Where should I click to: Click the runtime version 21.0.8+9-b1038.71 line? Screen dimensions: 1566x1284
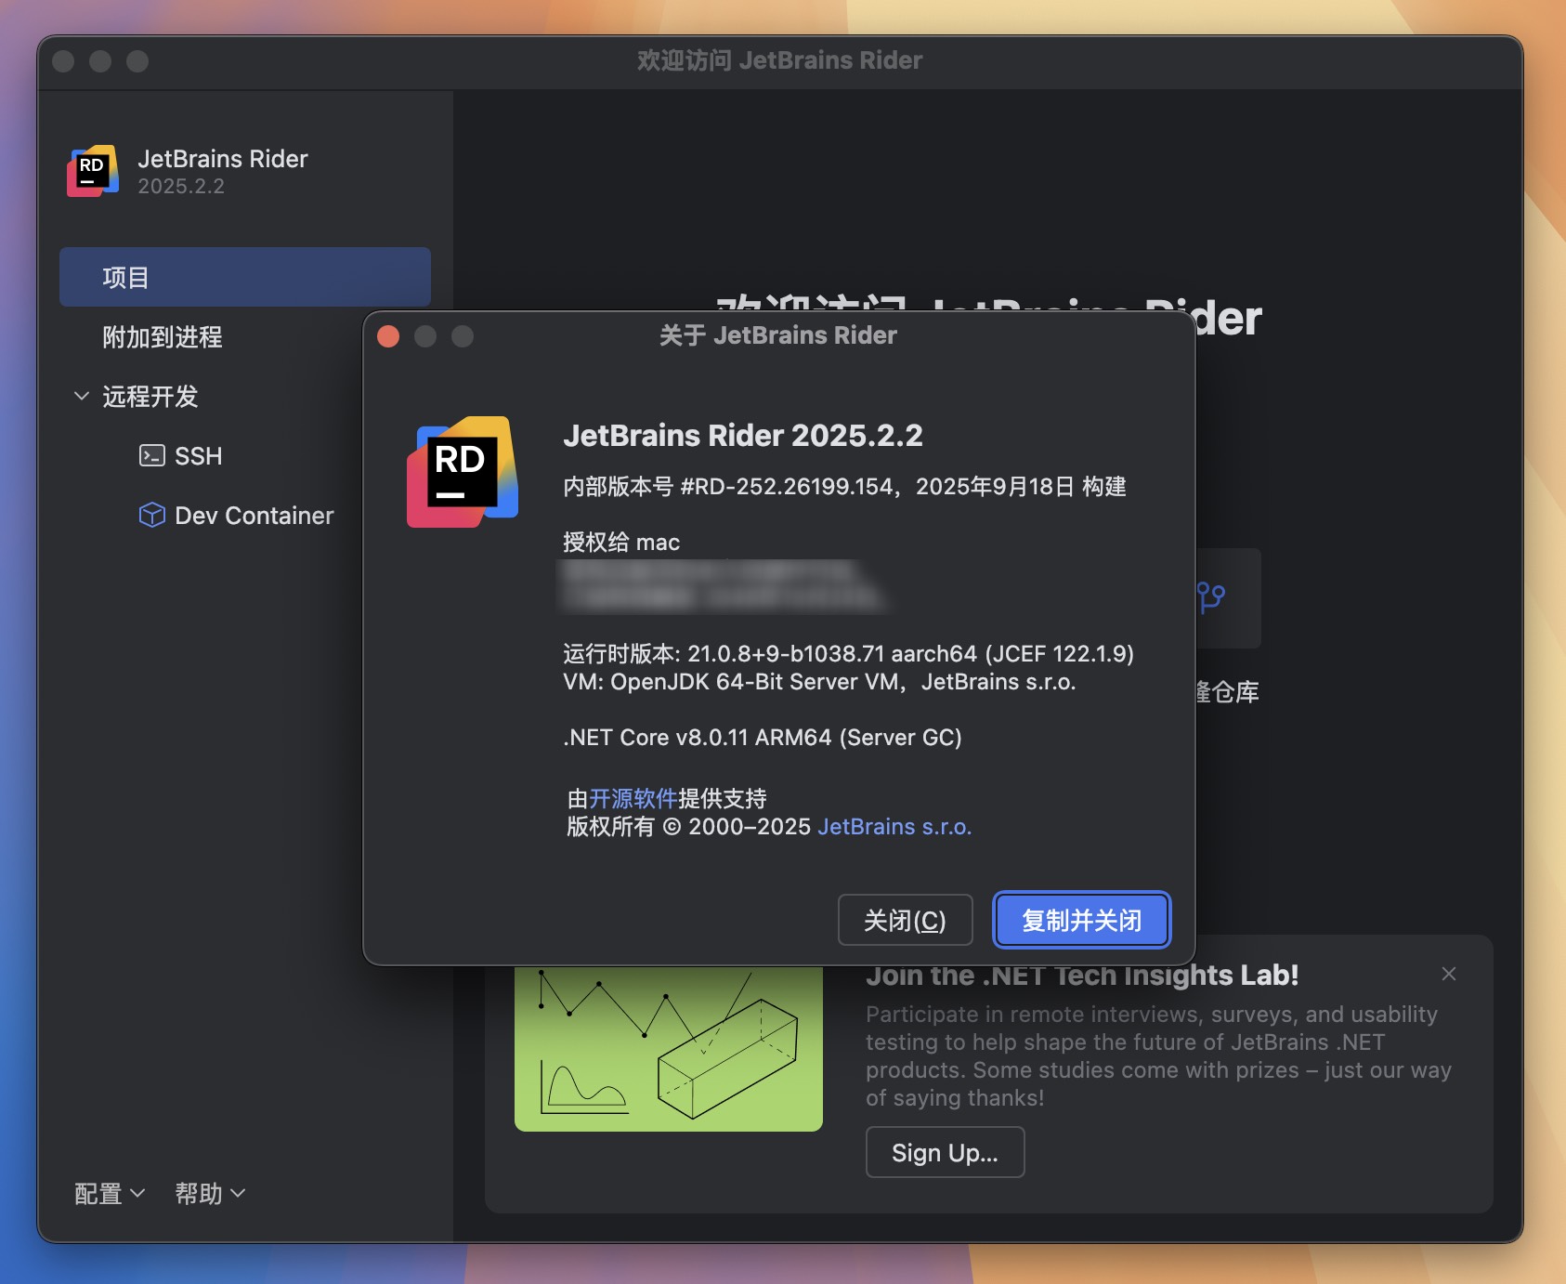click(x=848, y=653)
